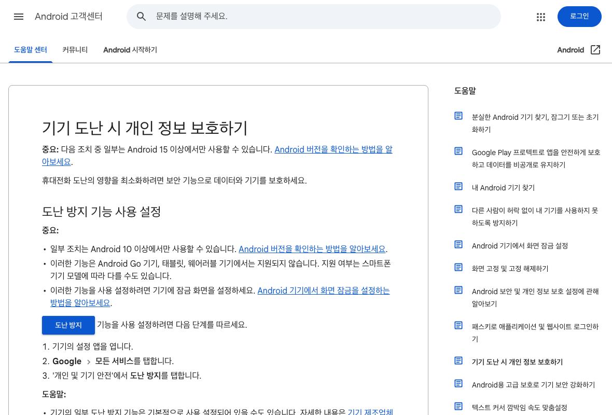612x415 pixels.
Task: Open 화면 고정 및 고정 해제하기 article
Action: 510,269
